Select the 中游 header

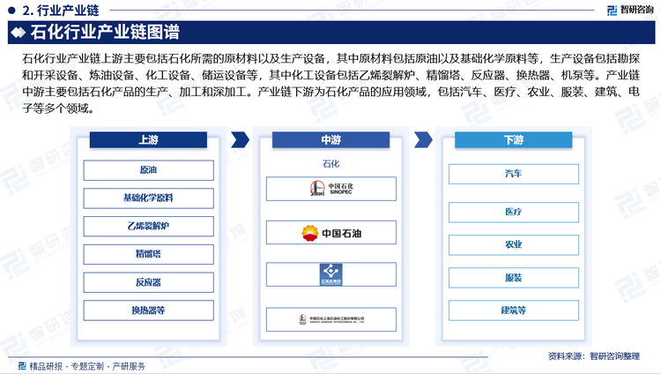[x=330, y=139]
